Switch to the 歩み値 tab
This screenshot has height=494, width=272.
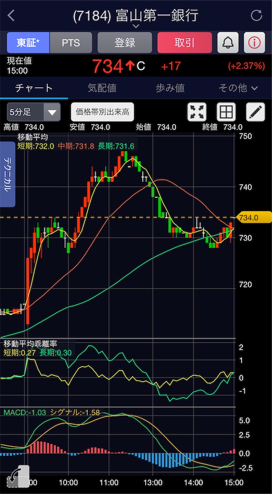(170, 88)
